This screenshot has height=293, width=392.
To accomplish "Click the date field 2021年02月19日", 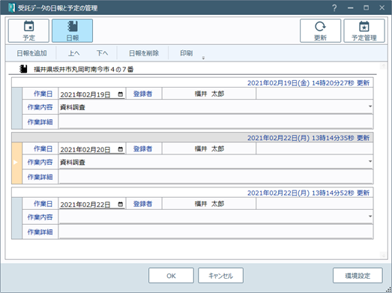I will (91, 94).
